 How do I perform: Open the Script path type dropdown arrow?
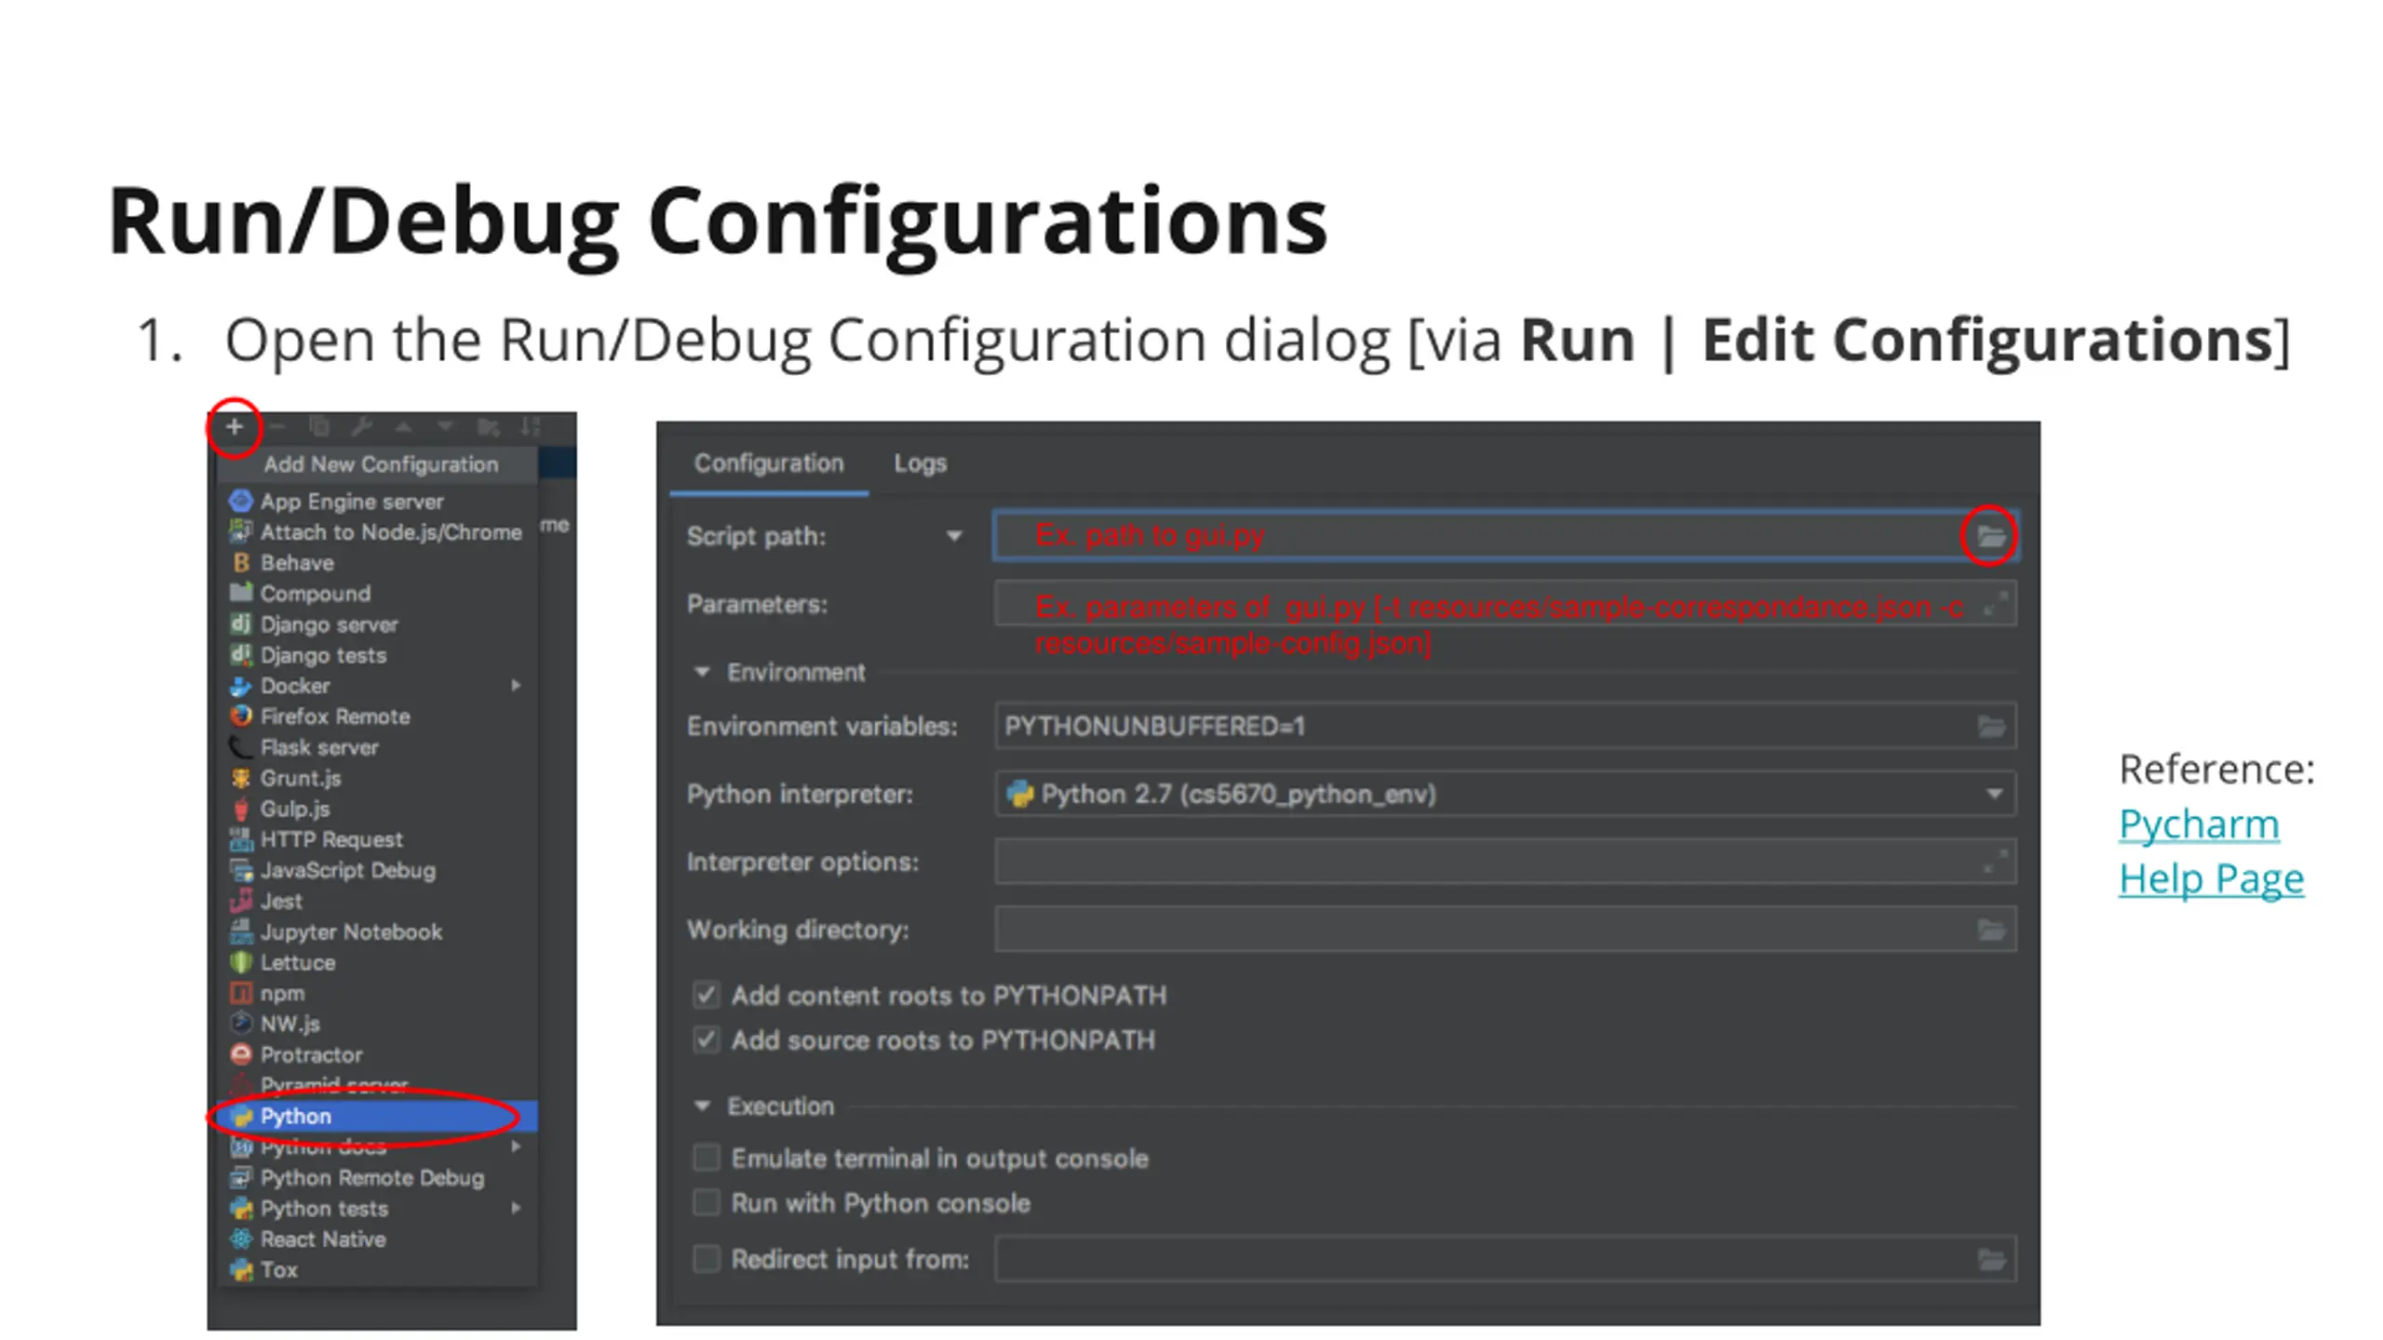[953, 537]
